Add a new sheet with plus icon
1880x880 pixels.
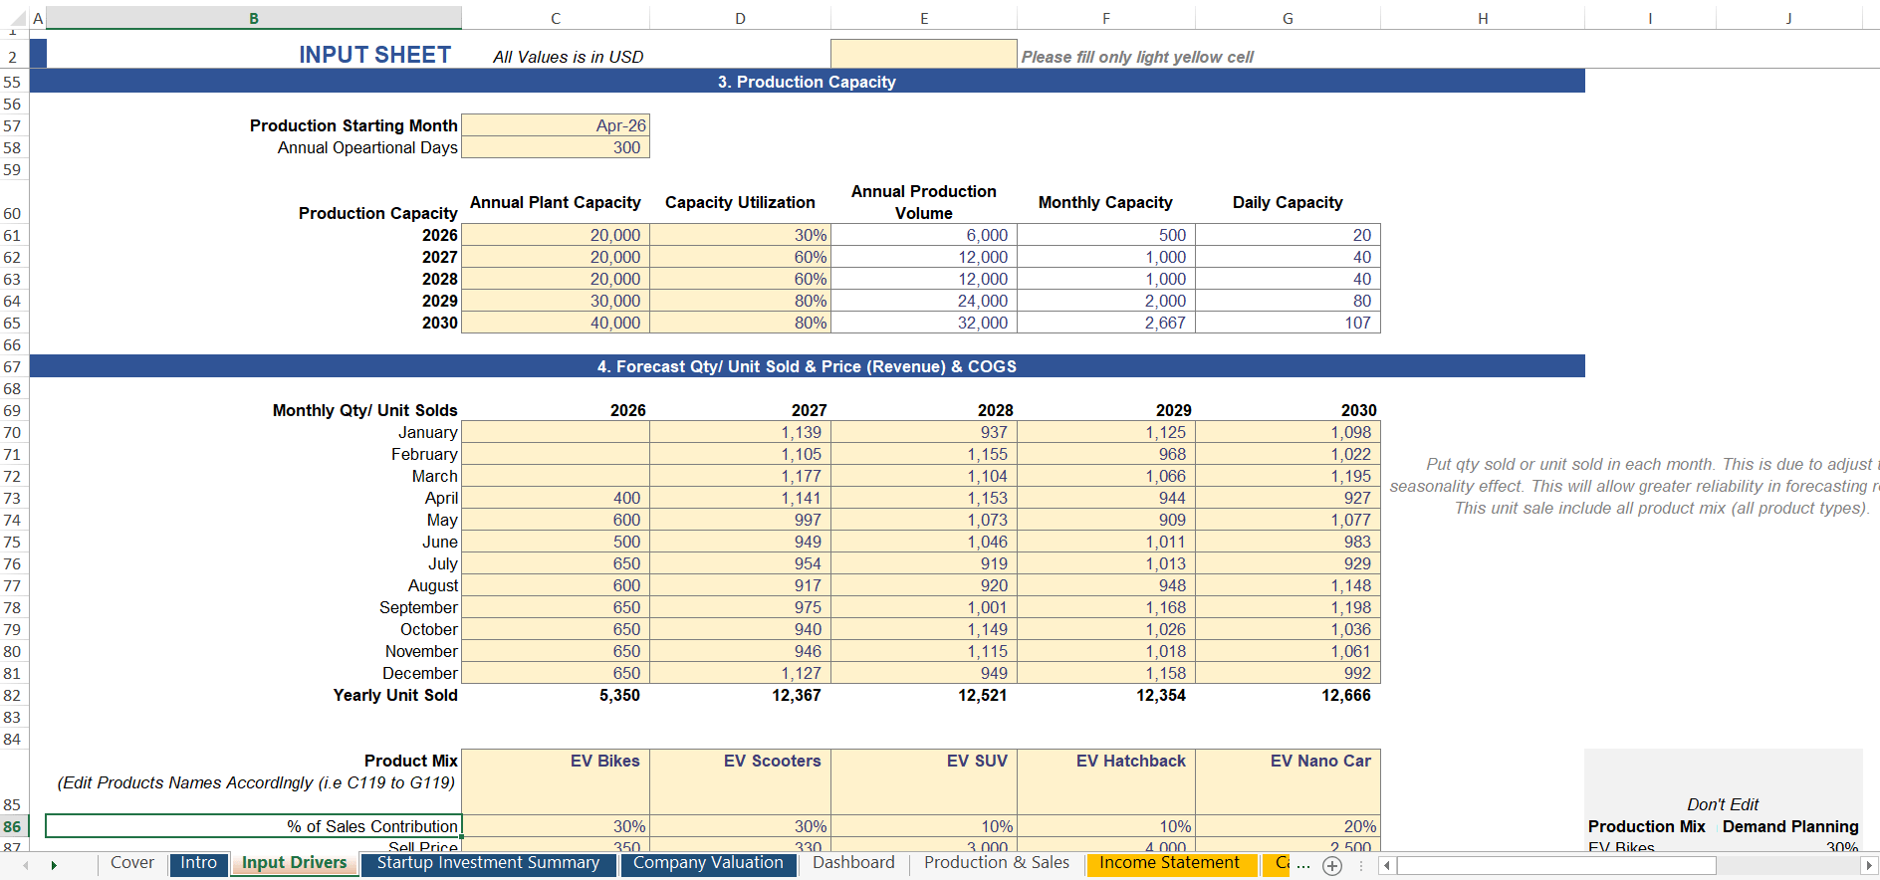coord(1332,866)
